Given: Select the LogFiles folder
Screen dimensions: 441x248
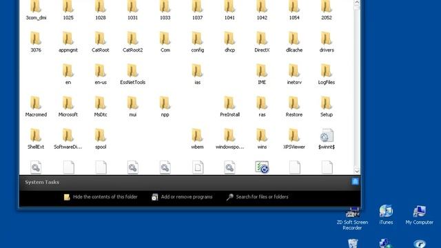Looking at the screenshot, I should [326, 74].
